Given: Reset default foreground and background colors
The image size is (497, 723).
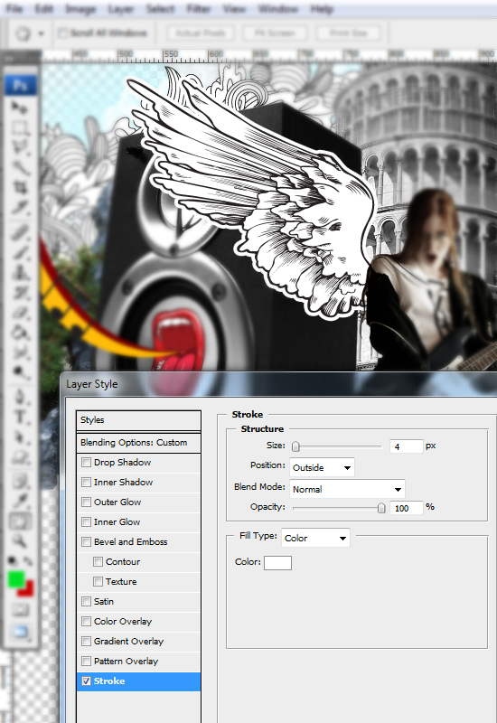Looking at the screenshot, I should tap(13, 561).
